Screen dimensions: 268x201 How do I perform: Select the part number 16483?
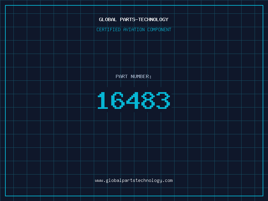click(x=134, y=100)
